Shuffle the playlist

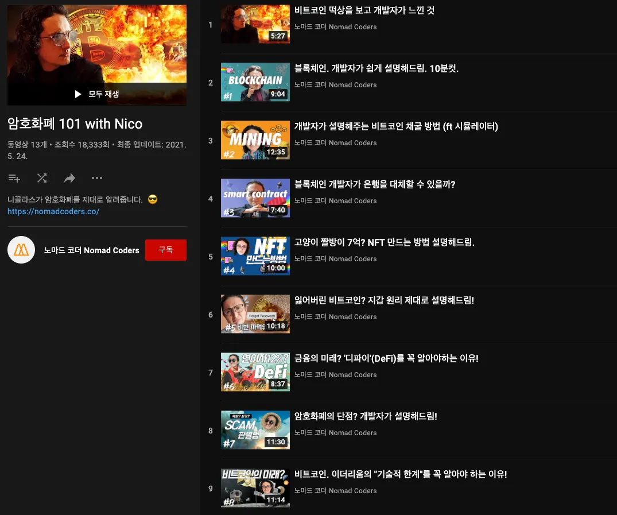pyautogui.click(x=42, y=178)
